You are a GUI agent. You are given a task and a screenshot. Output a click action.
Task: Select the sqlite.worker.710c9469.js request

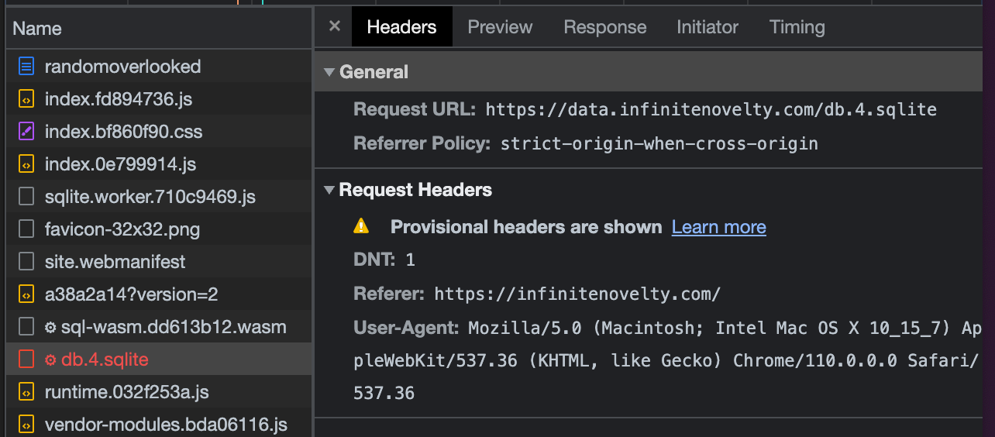[150, 197]
